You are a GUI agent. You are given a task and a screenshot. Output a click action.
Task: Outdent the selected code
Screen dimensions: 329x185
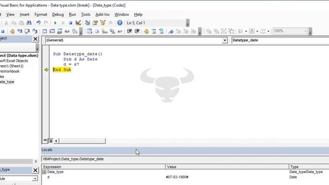[137, 31]
